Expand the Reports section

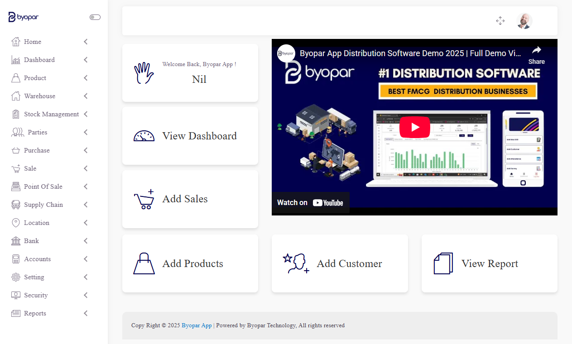[x=86, y=313]
